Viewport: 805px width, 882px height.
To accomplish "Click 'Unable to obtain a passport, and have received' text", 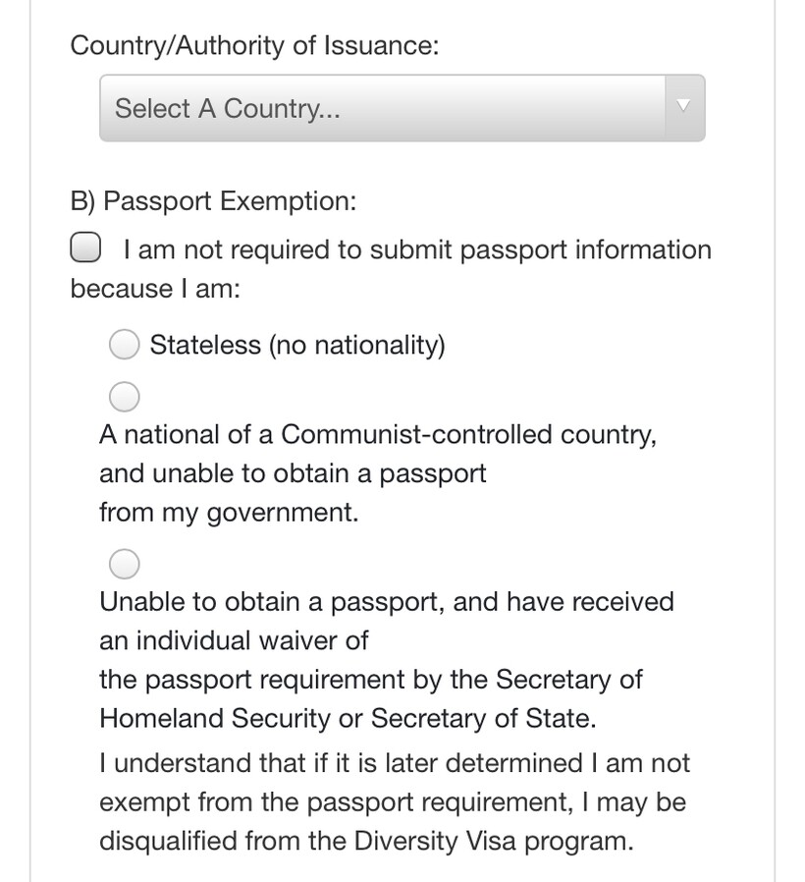I will pyautogui.click(x=387, y=601).
